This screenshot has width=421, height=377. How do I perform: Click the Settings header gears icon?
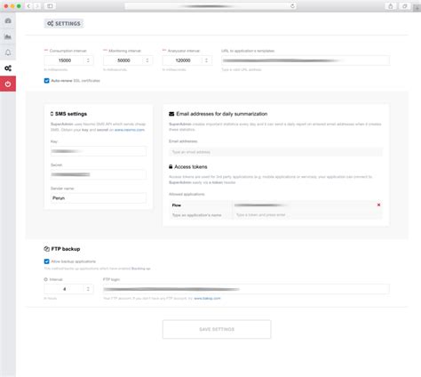51,23
